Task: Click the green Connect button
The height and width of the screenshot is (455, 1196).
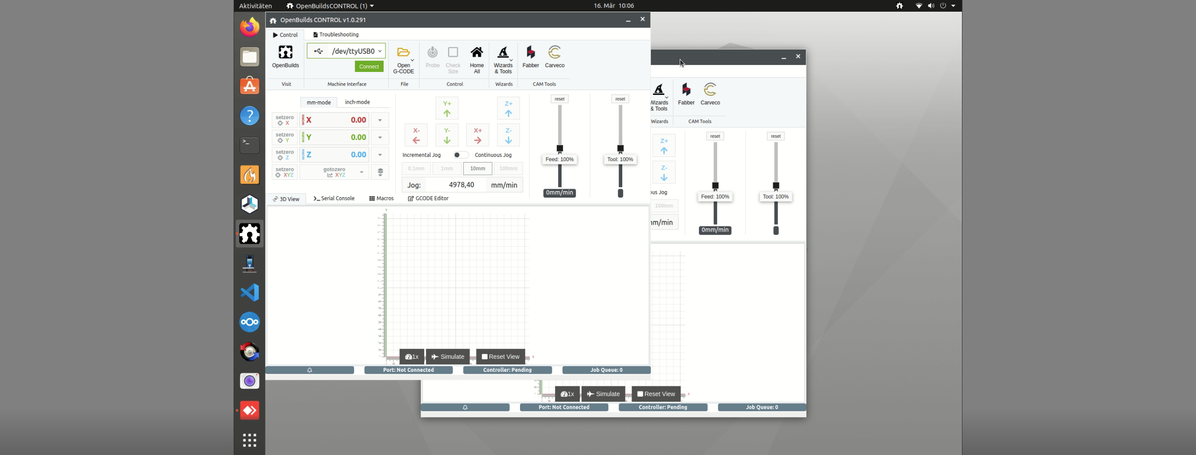Action: click(369, 66)
